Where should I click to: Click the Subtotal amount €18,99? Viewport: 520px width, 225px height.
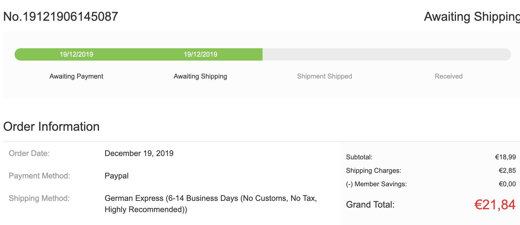505,157
